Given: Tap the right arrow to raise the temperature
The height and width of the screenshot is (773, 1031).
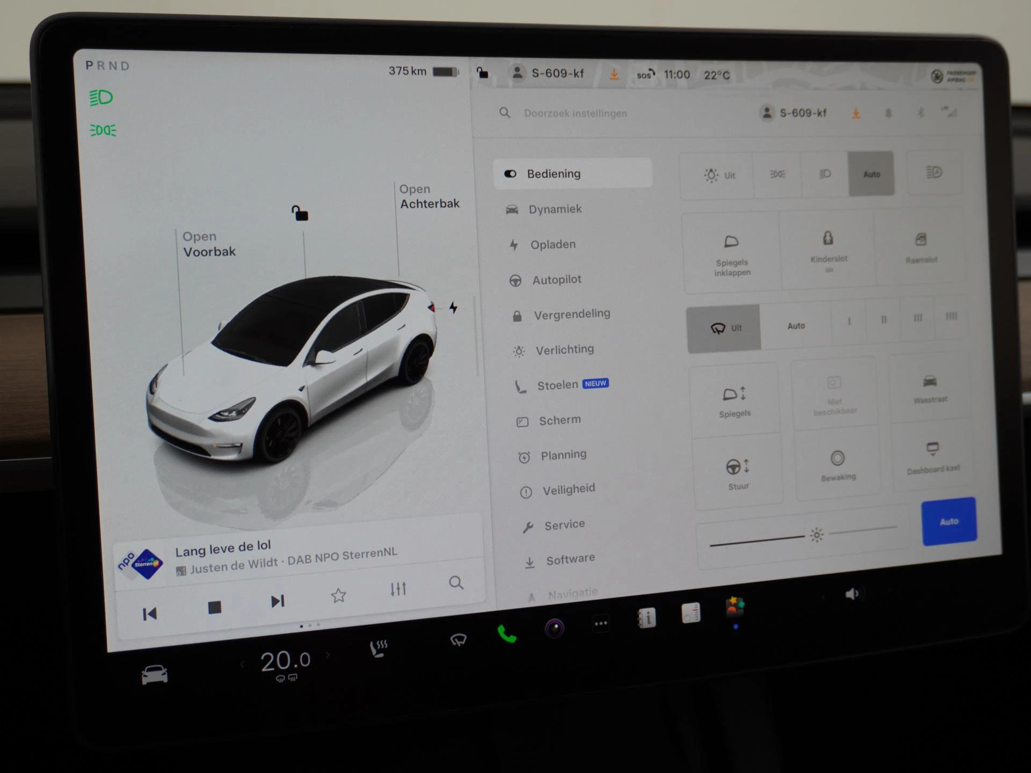Looking at the screenshot, I should (x=328, y=655).
